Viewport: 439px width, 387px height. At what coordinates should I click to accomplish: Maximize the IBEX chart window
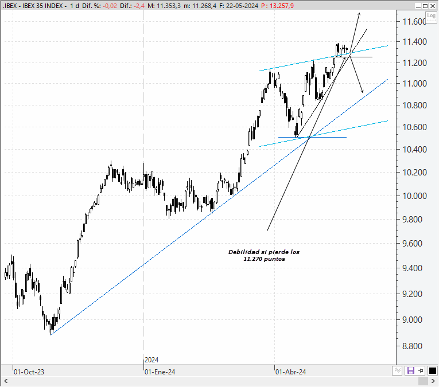(x=425, y=6)
